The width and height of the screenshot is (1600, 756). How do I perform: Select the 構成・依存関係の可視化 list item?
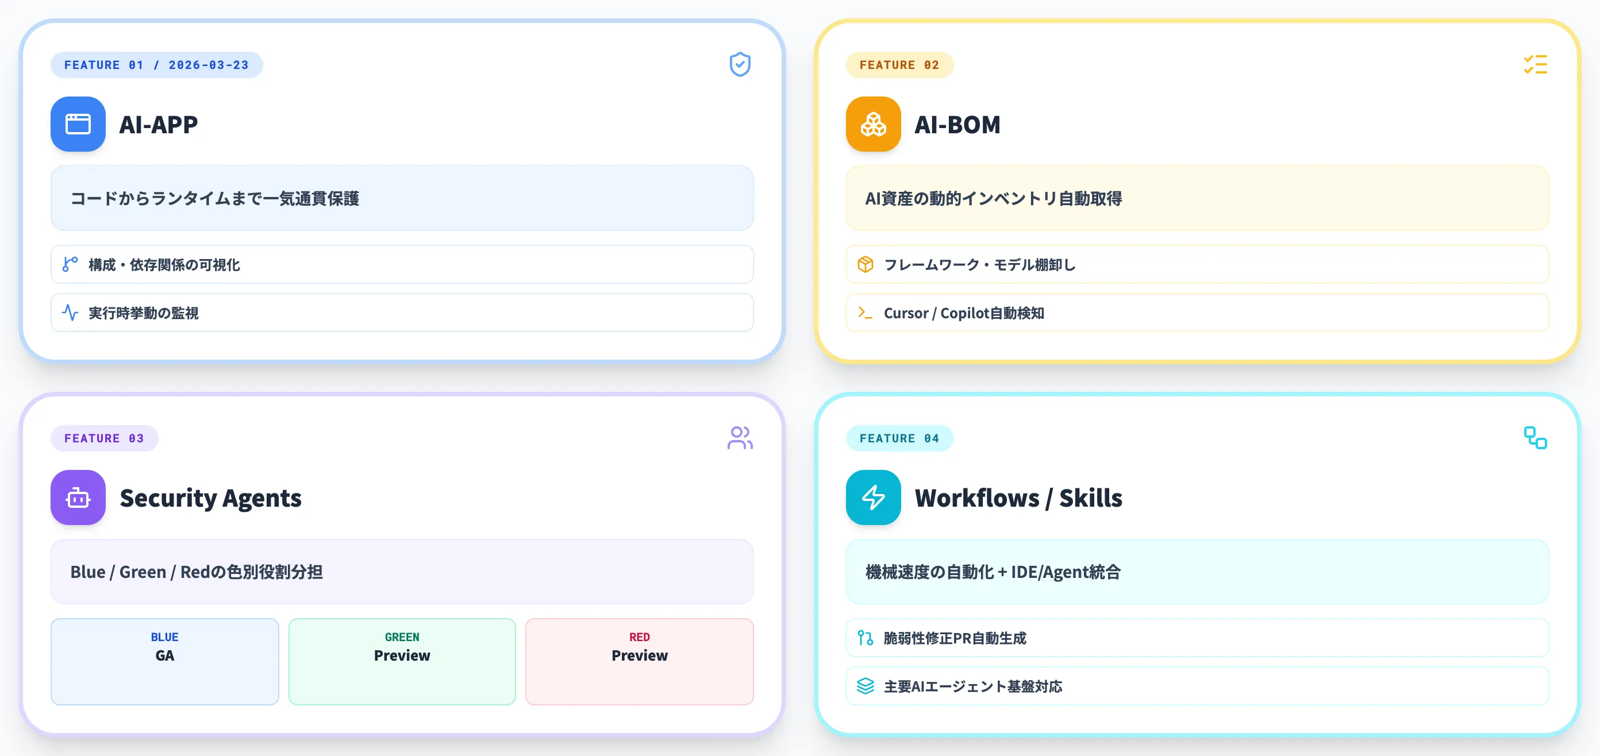click(x=402, y=264)
